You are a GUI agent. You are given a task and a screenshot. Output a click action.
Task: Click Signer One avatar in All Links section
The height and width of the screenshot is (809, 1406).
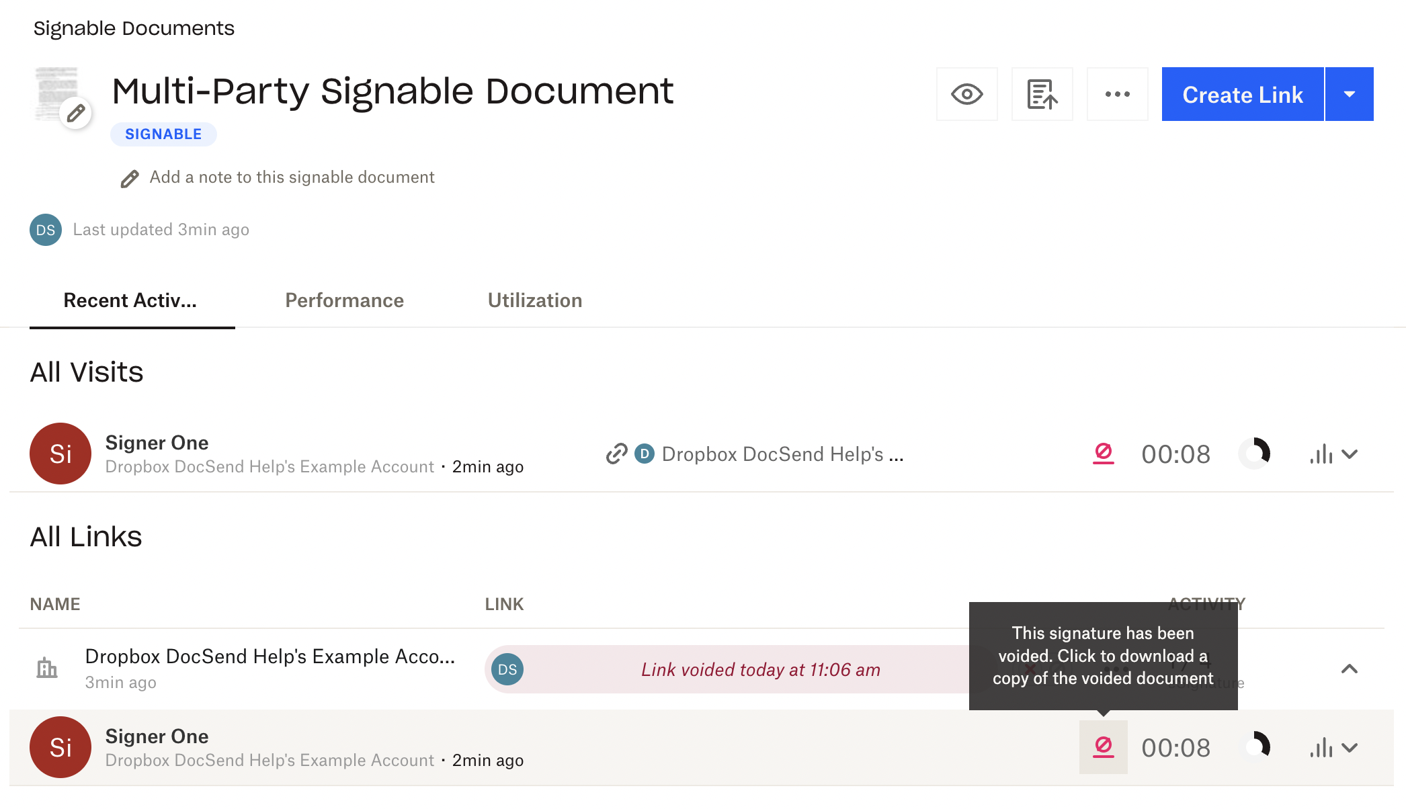point(60,747)
